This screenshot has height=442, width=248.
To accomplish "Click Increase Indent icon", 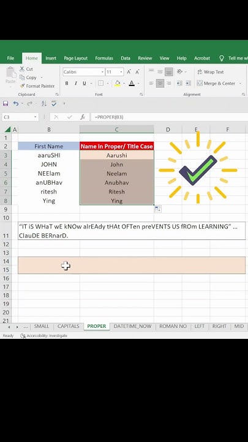I will [x=189, y=83].
